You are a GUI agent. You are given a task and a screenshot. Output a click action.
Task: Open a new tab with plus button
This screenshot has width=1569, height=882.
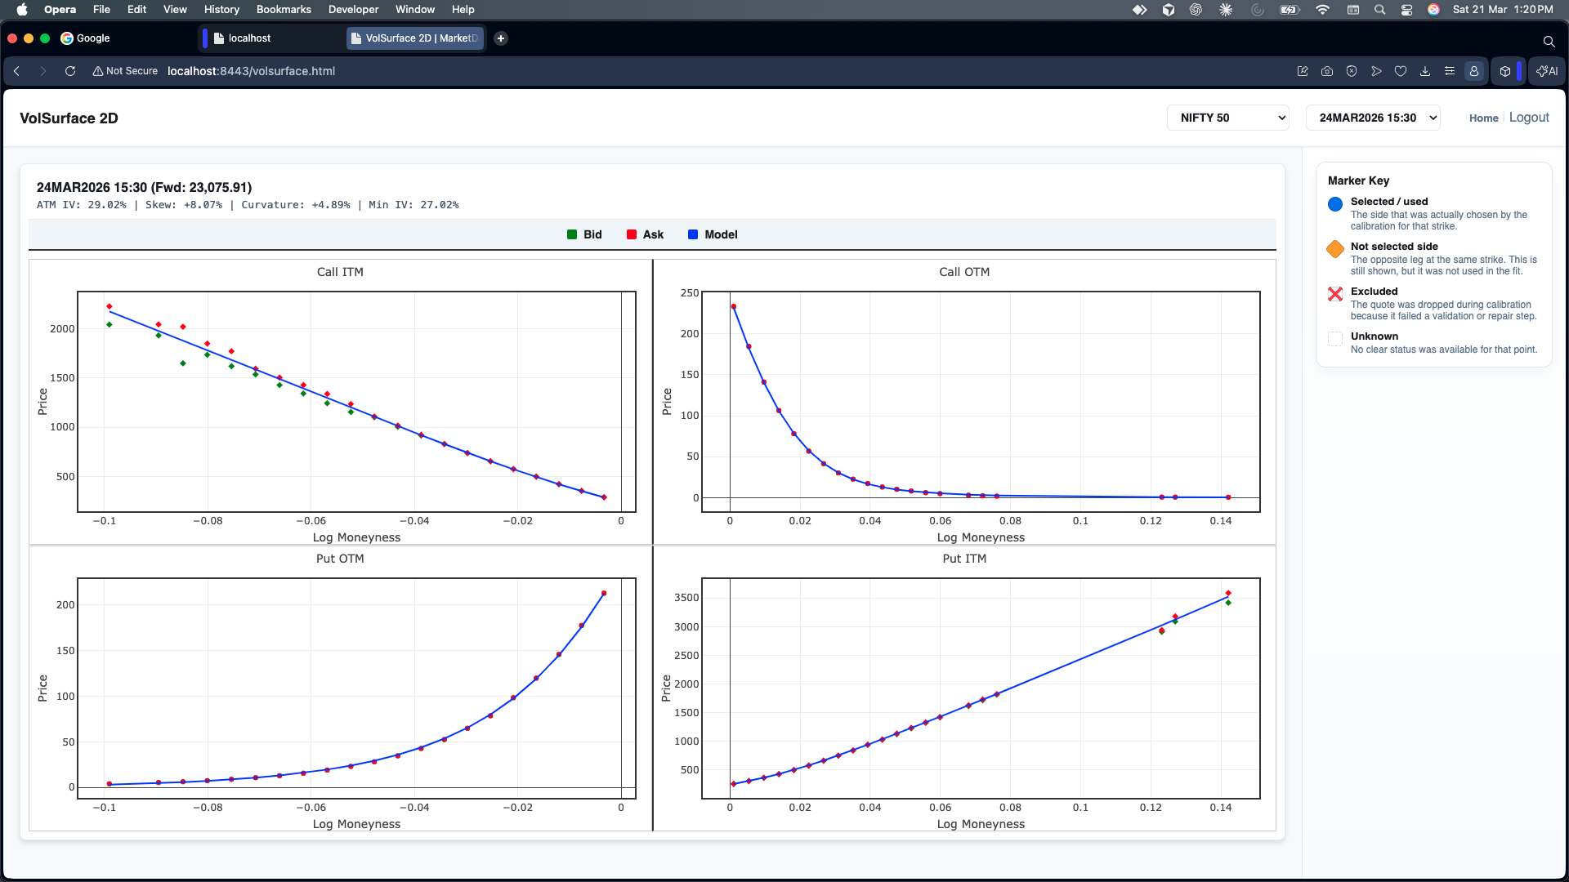[501, 38]
